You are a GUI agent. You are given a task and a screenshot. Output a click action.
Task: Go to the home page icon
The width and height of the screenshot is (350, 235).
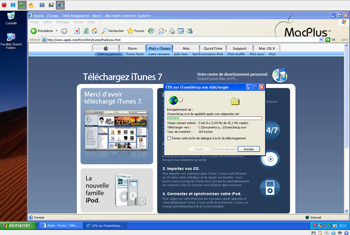(x=94, y=31)
